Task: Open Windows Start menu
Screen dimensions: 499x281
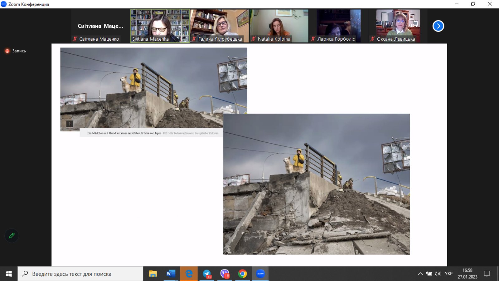Action: point(9,274)
